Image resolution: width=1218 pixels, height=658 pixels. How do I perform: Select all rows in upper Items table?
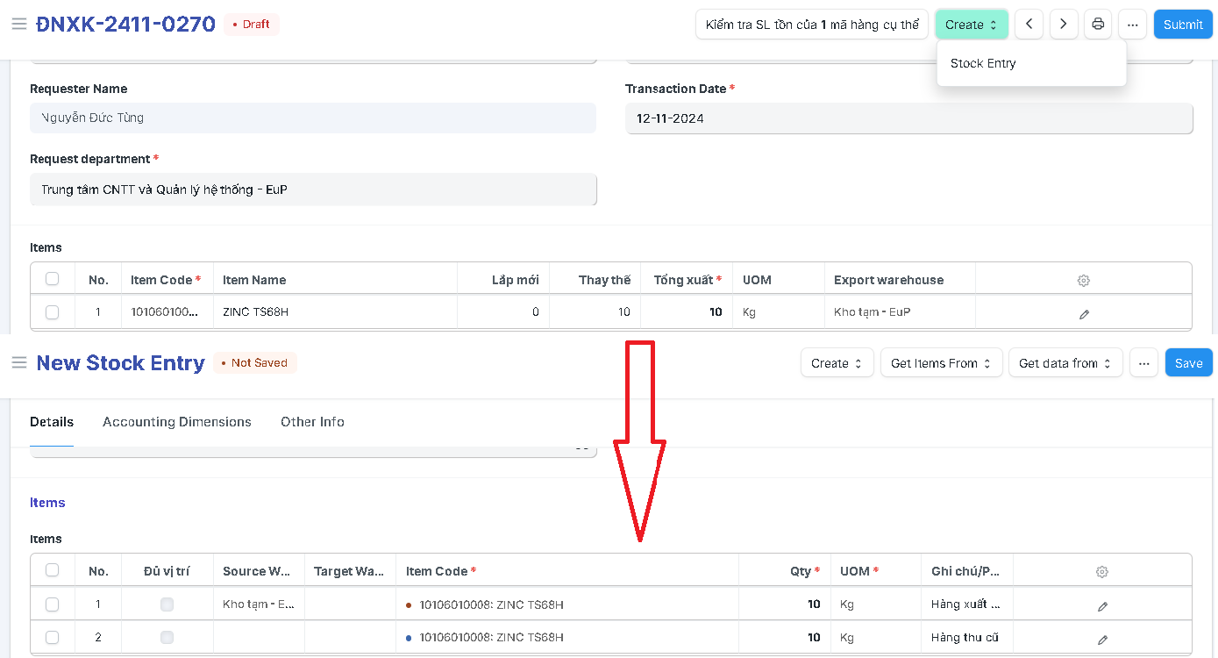point(53,279)
